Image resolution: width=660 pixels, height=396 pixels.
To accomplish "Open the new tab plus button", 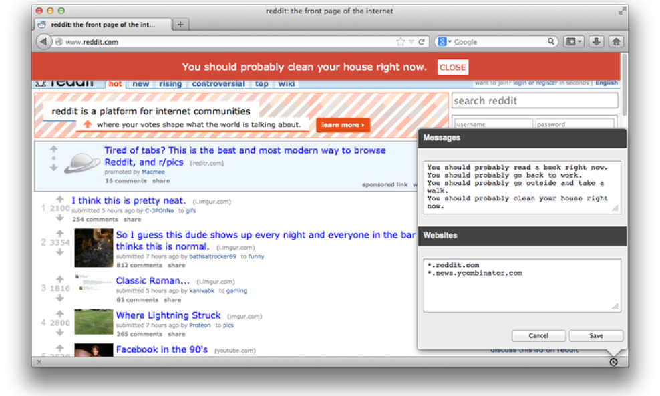I will click(180, 25).
